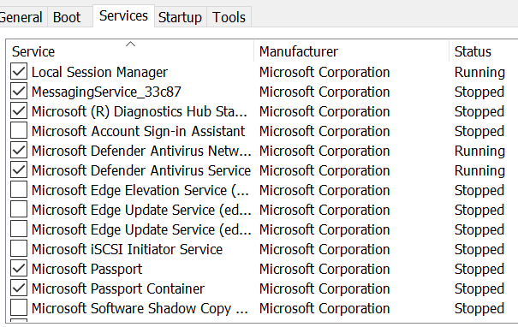Image resolution: width=518 pixels, height=327 pixels.
Task: Click Microsoft Software Shadow Copy name
Action: click(x=140, y=308)
